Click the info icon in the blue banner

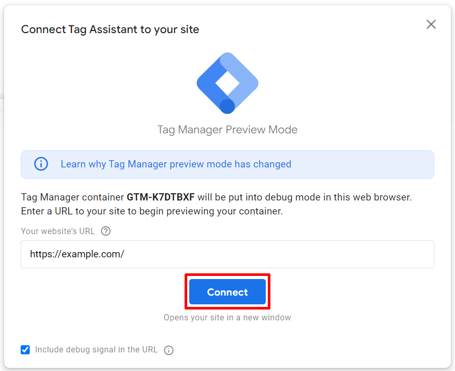click(41, 164)
